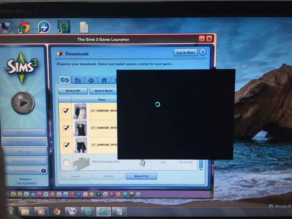Screen dimensions: 292x219
Task: Click the "1810 Ednamary Way" item name
Action: 106,162
